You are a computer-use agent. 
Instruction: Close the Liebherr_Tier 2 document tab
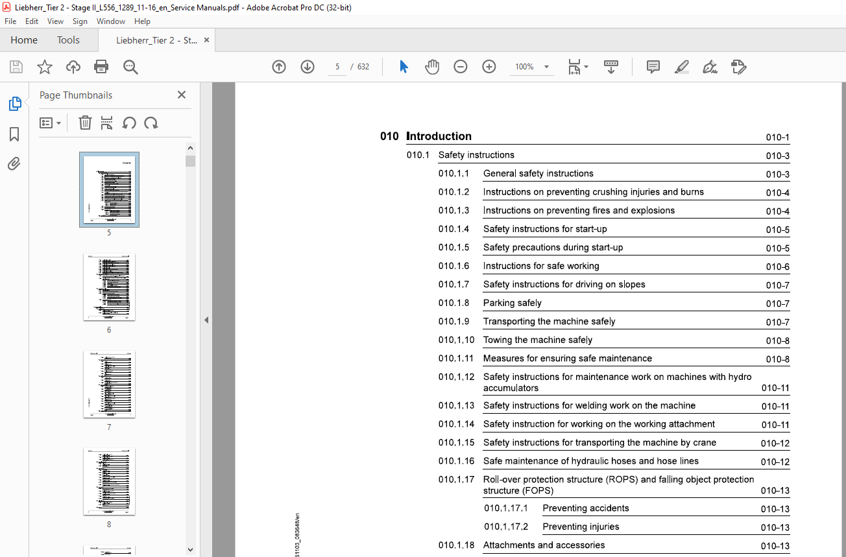[x=207, y=40]
